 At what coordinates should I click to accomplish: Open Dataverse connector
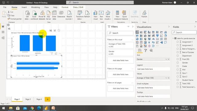pos(61,14)
